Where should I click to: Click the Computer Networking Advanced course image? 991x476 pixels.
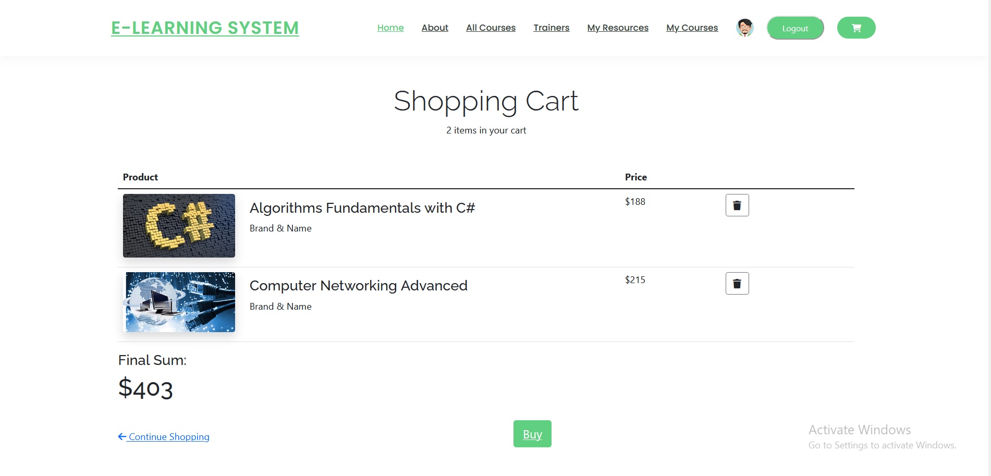coord(179,302)
